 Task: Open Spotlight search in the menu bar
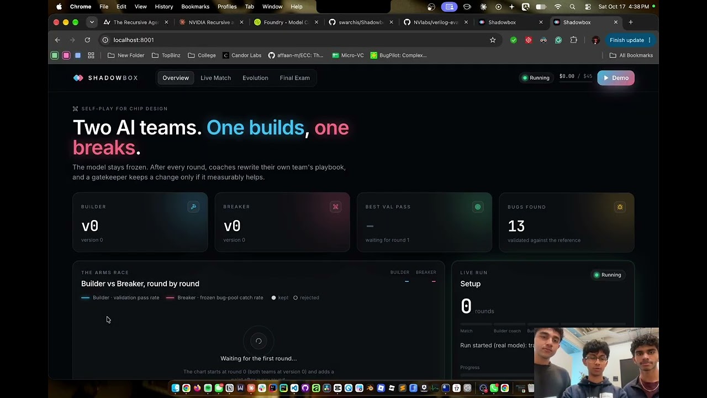click(572, 7)
